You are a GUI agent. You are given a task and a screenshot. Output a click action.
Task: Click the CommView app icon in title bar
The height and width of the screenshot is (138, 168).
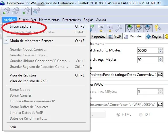point(2,3)
